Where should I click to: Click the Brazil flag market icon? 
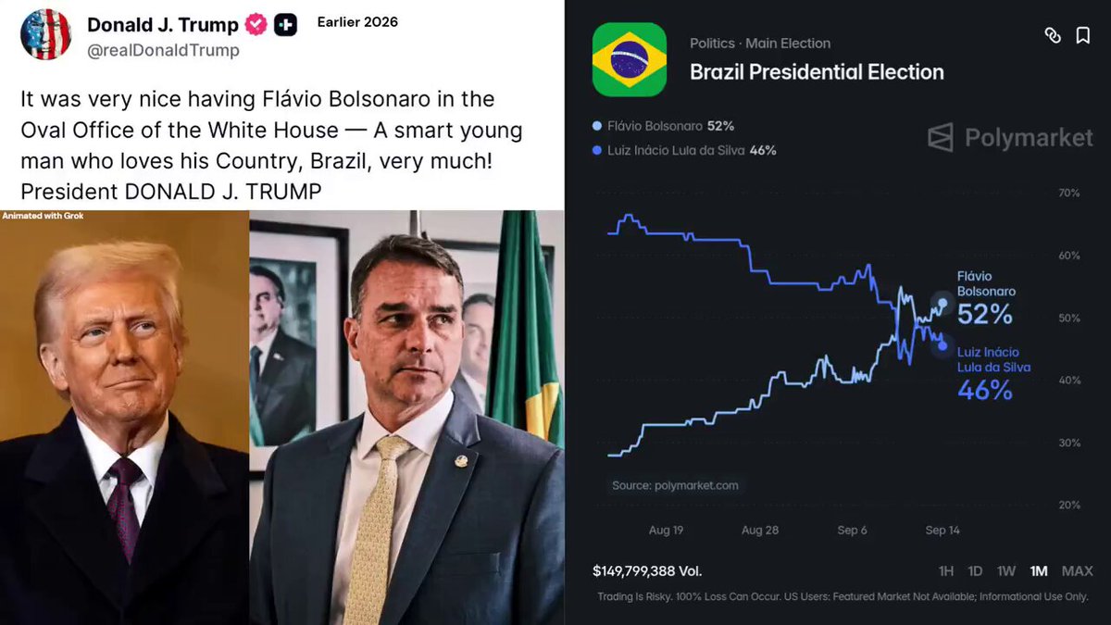(x=630, y=59)
